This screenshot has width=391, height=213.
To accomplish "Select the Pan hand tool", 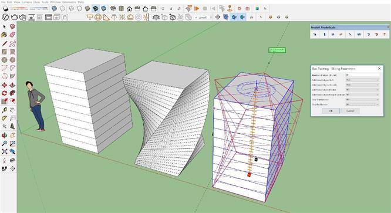I will click(12, 136).
